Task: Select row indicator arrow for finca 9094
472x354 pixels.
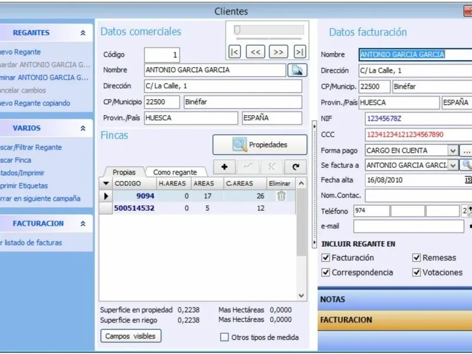Action: (106, 196)
